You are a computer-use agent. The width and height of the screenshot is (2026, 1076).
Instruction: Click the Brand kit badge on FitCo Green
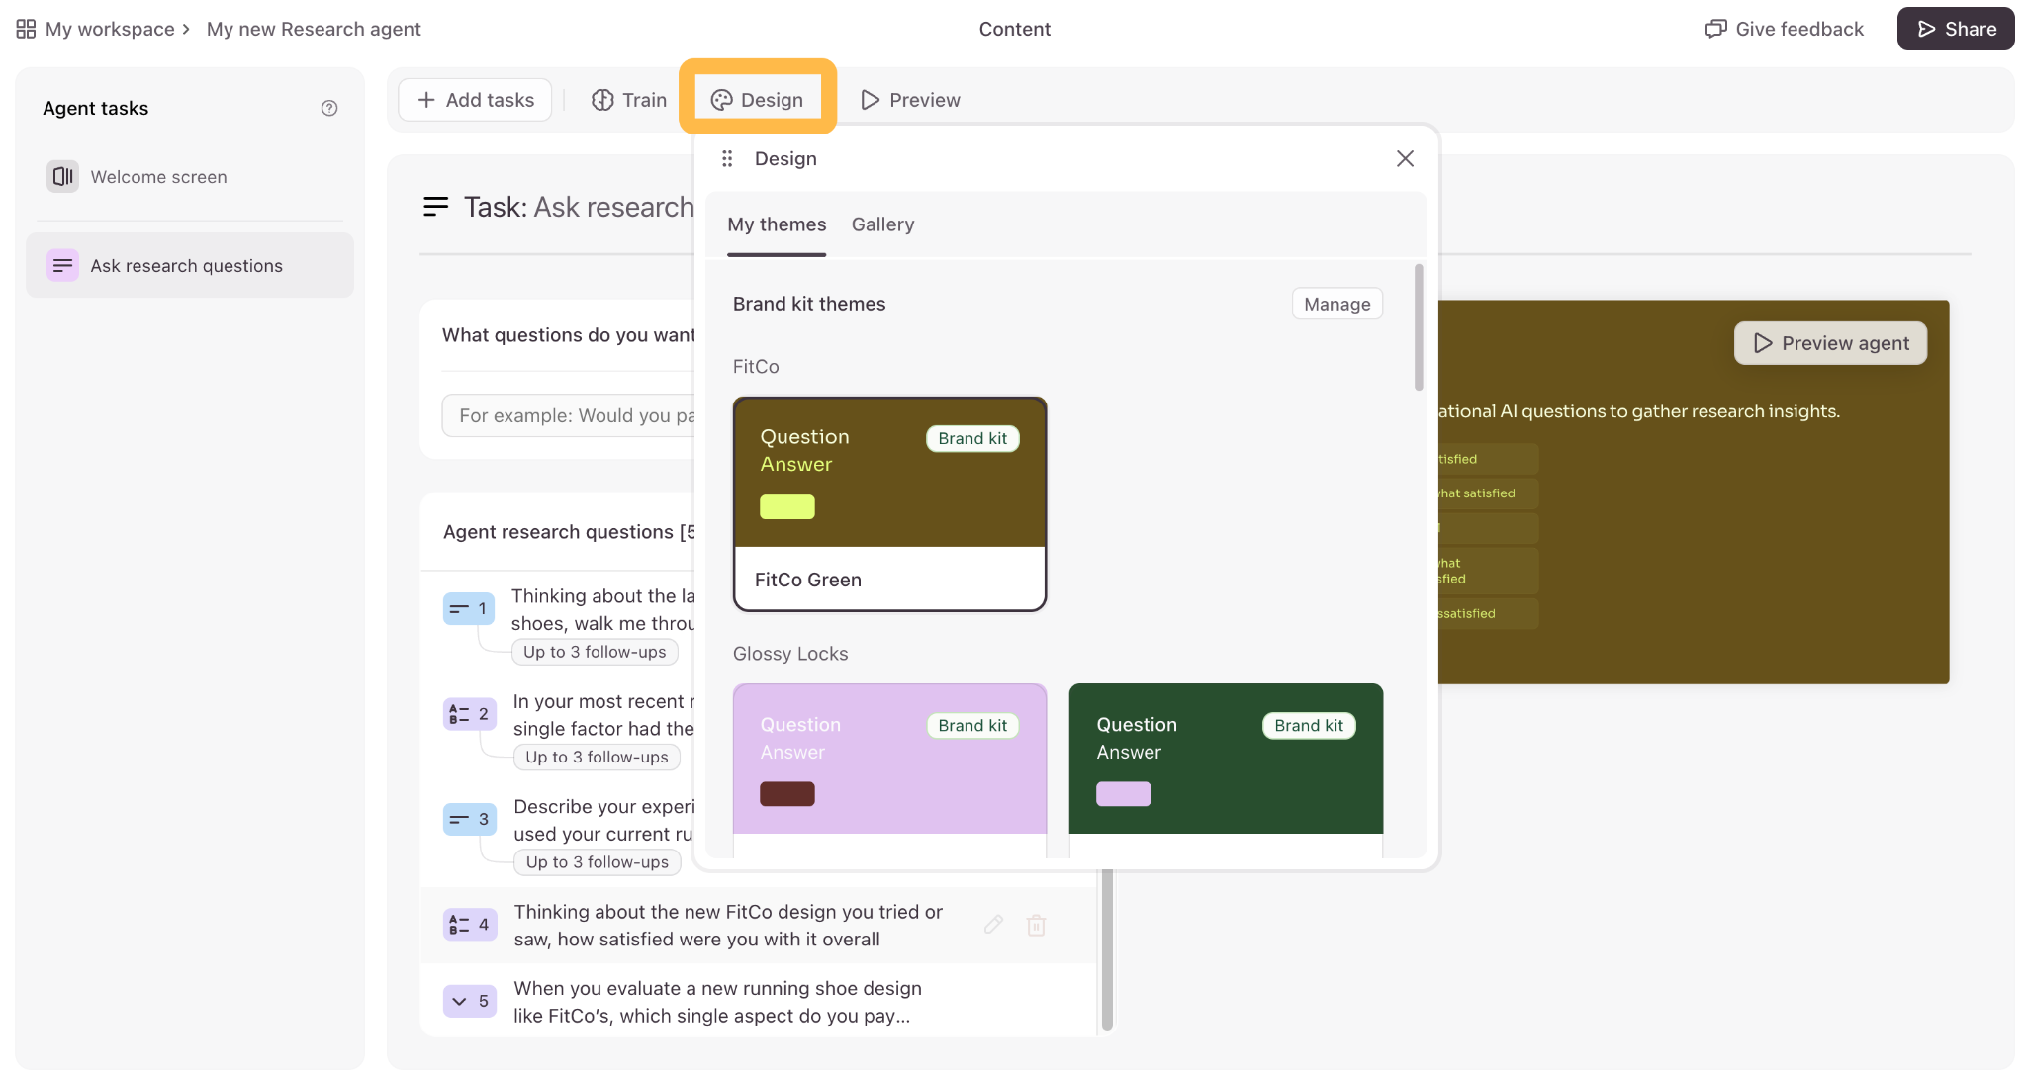972,438
